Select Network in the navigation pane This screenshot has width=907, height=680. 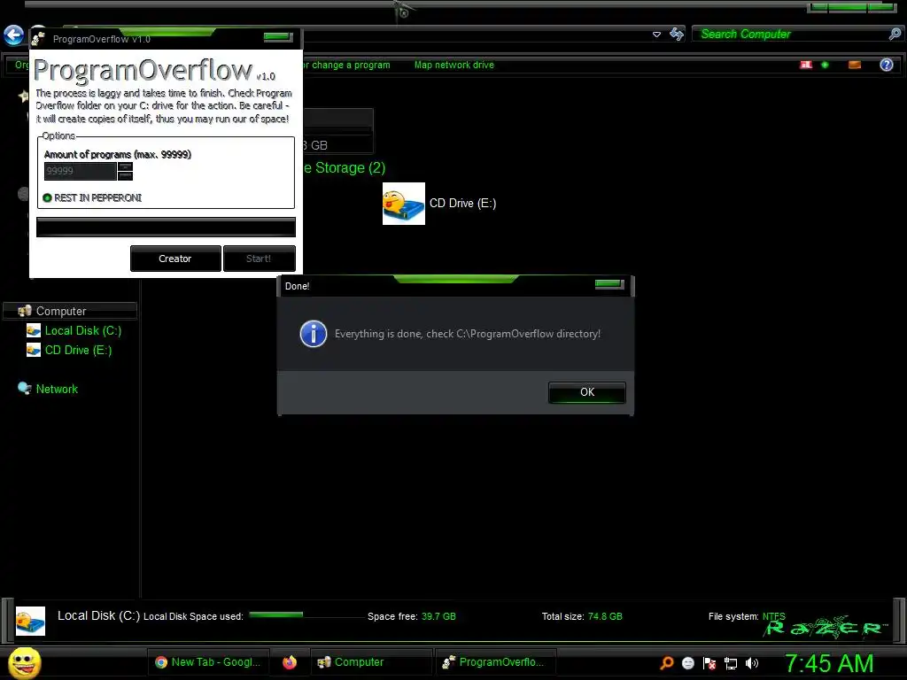[57, 390]
